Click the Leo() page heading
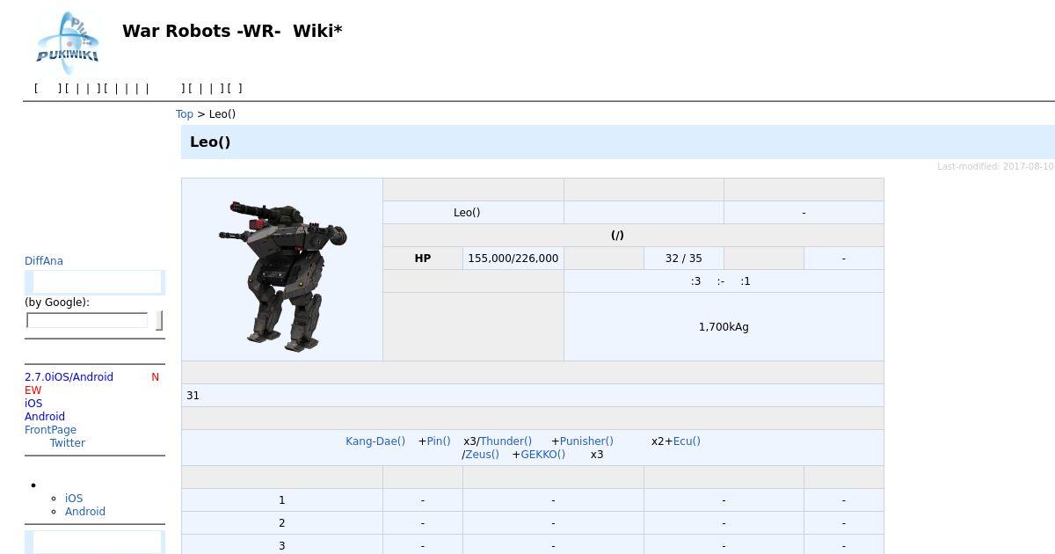The width and height of the screenshot is (1055, 554). click(x=210, y=142)
